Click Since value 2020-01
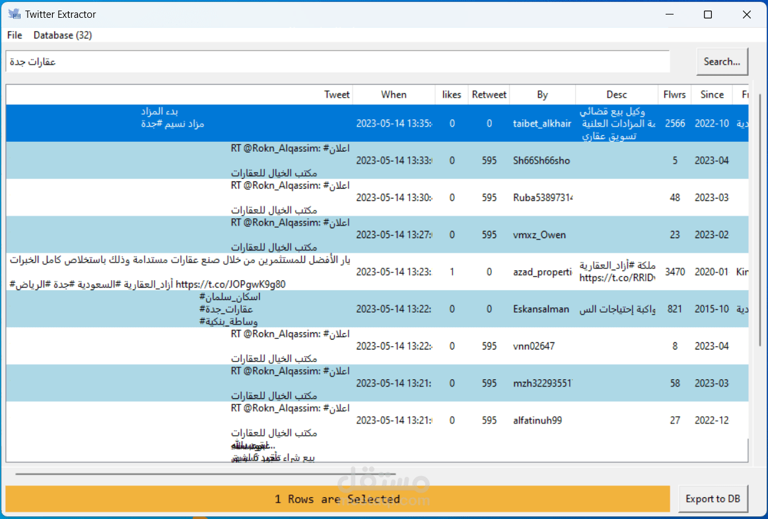 pyautogui.click(x=712, y=272)
